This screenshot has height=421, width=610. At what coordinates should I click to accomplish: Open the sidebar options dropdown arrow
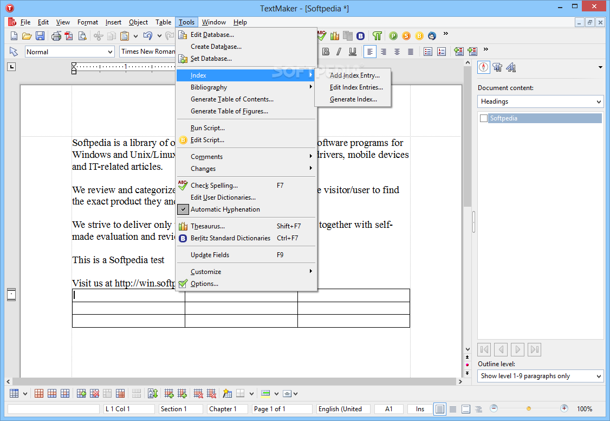coord(600,67)
